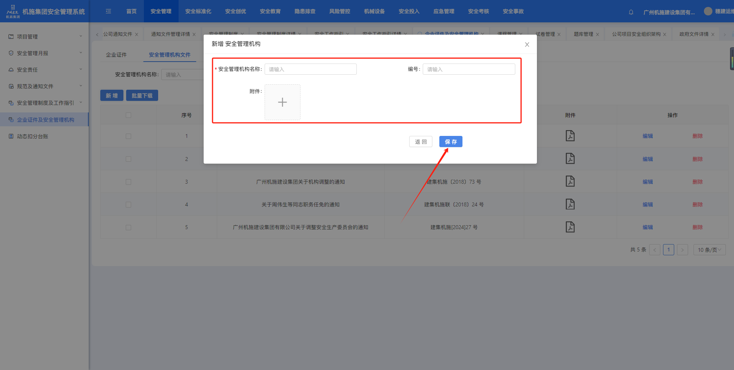Close the 新增 安全管理机构 dialog
Image resolution: width=734 pixels, height=370 pixels.
[x=527, y=45]
